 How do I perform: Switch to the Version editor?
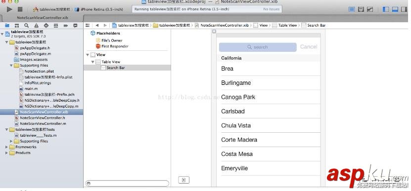370,9
